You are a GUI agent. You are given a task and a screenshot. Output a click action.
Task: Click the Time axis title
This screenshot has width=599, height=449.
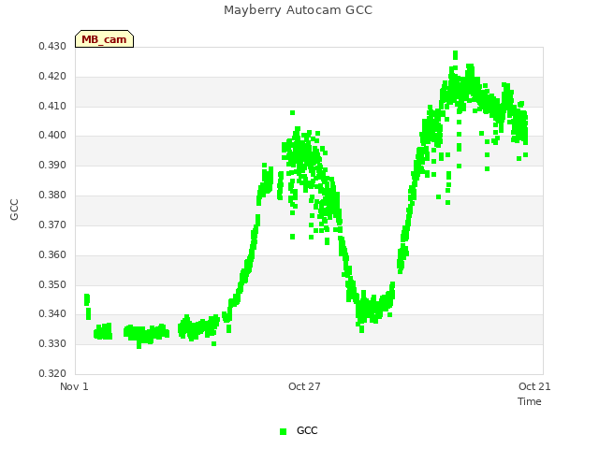530,401
